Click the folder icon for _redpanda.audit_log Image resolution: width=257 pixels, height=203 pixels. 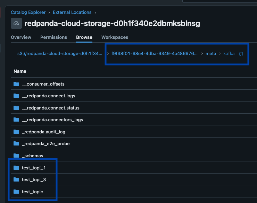tap(16, 132)
